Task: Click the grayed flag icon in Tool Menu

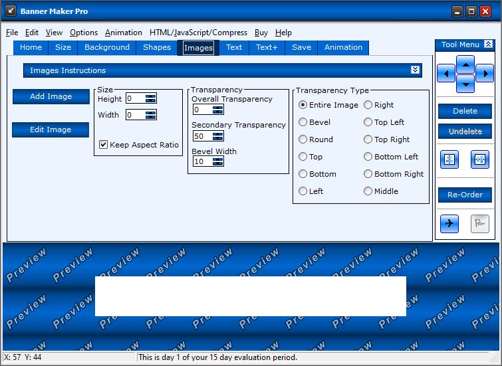Action: [480, 223]
